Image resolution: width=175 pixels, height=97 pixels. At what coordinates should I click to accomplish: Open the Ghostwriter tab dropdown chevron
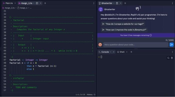(114, 3)
